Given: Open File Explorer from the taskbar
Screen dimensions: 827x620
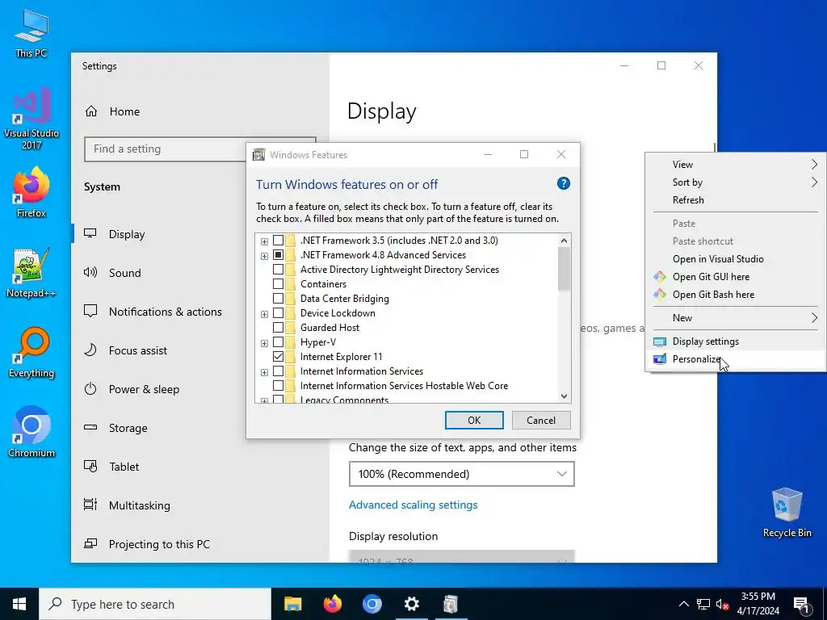Looking at the screenshot, I should click(x=292, y=604).
